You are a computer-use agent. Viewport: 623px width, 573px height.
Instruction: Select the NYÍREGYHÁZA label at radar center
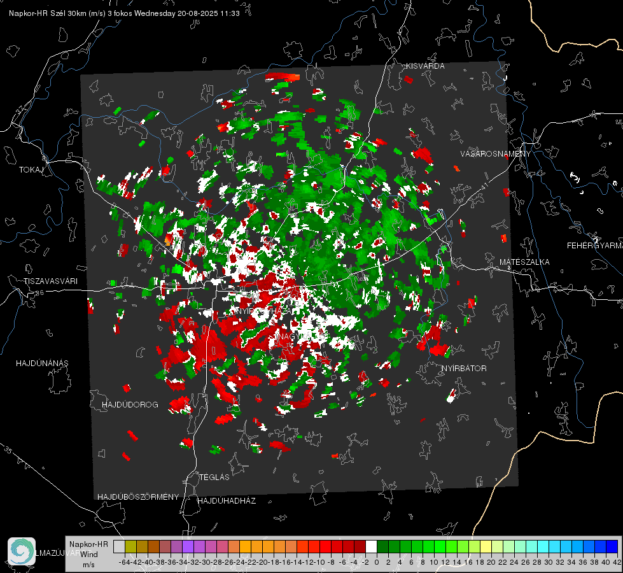coord(264,311)
